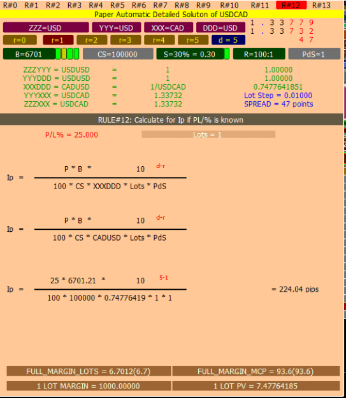Select the active r=1 rounding option
Image resolution: width=346 pixels, height=398 pixels.
(58, 40)
